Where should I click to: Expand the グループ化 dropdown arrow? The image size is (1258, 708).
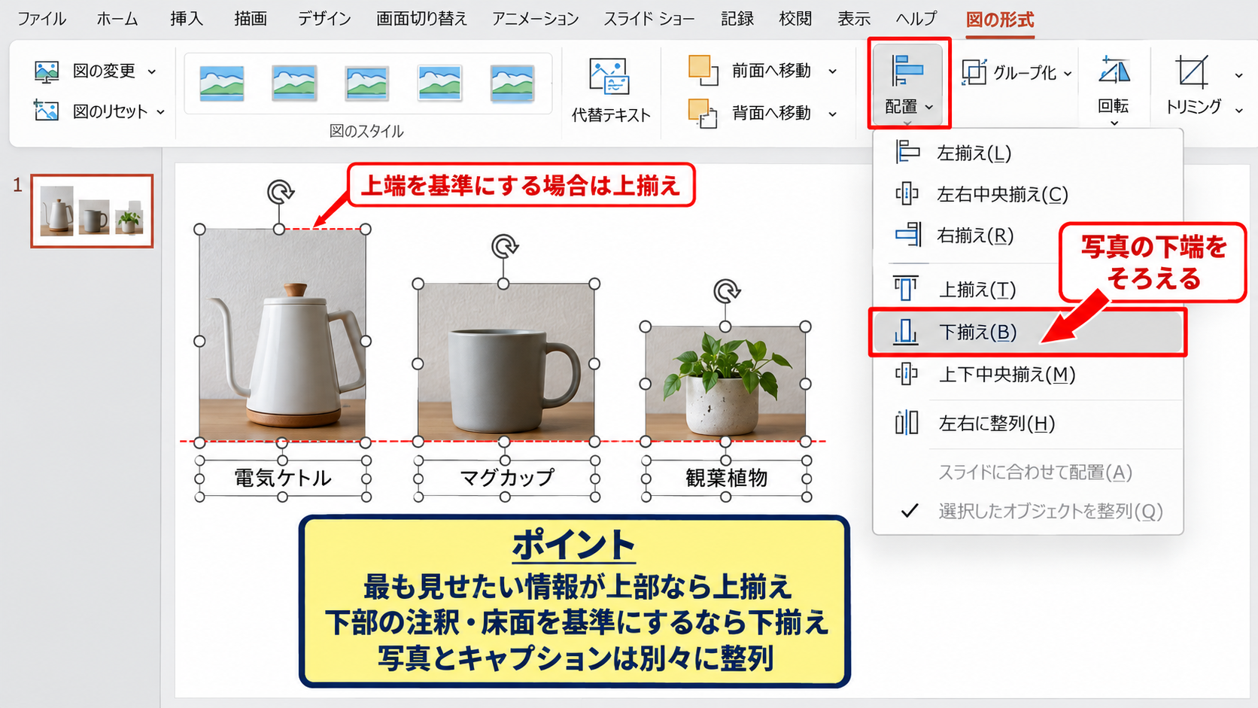pos(1068,74)
